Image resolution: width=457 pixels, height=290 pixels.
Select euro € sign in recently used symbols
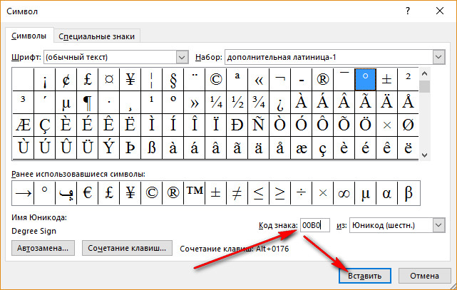pos(88,192)
